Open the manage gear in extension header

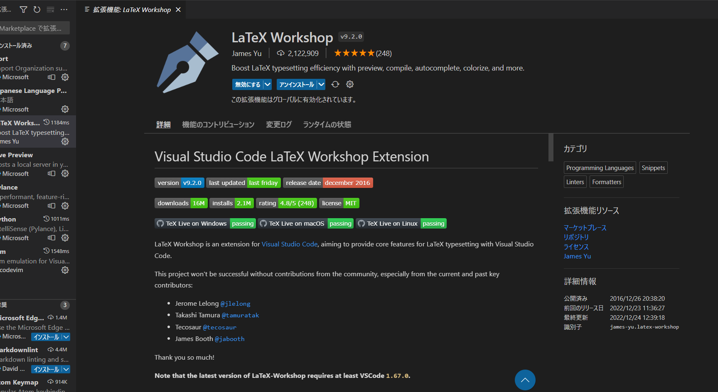click(x=350, y=85)
